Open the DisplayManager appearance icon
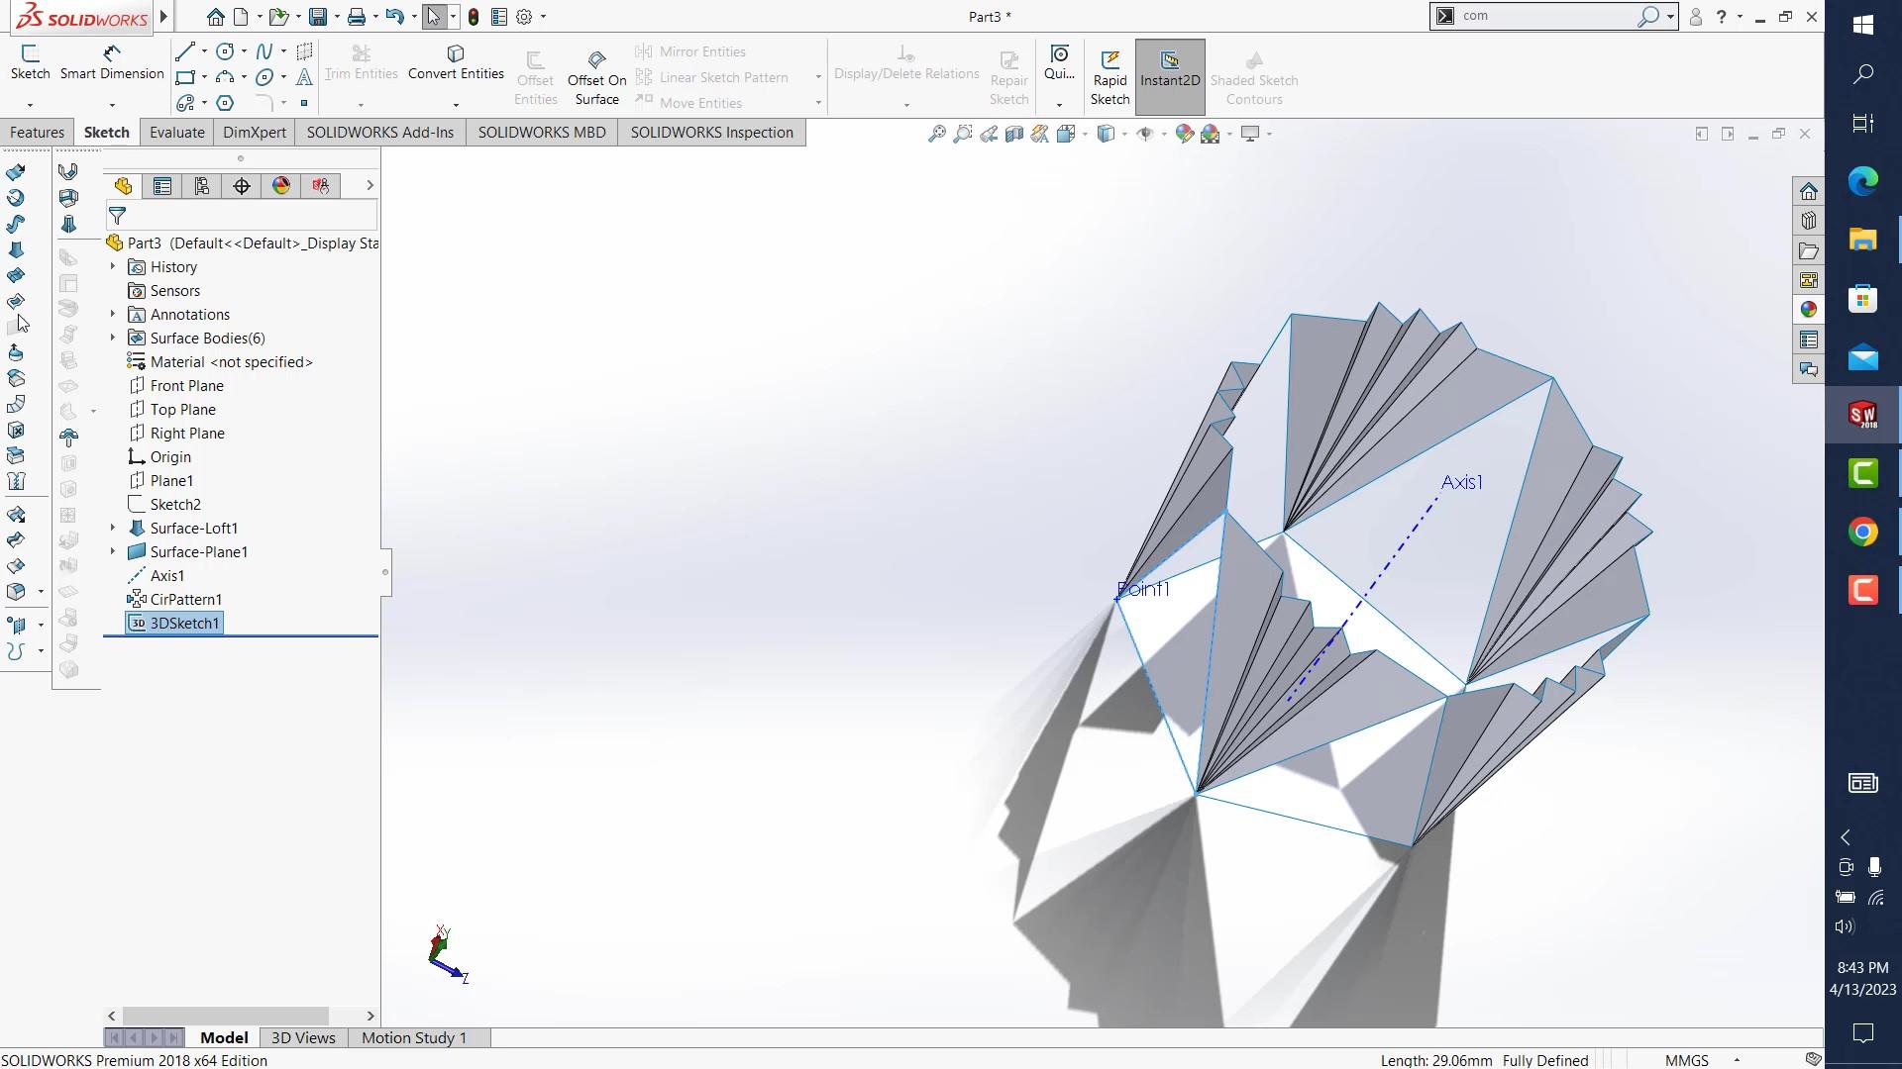 [281, 186]
